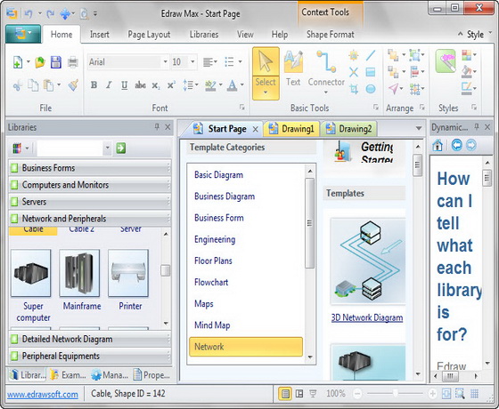Select the Text tool in Basic Tools

pos(293,68)
